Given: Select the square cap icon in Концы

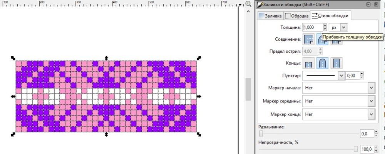Looking at the screenshot, I should click(336, 63).
